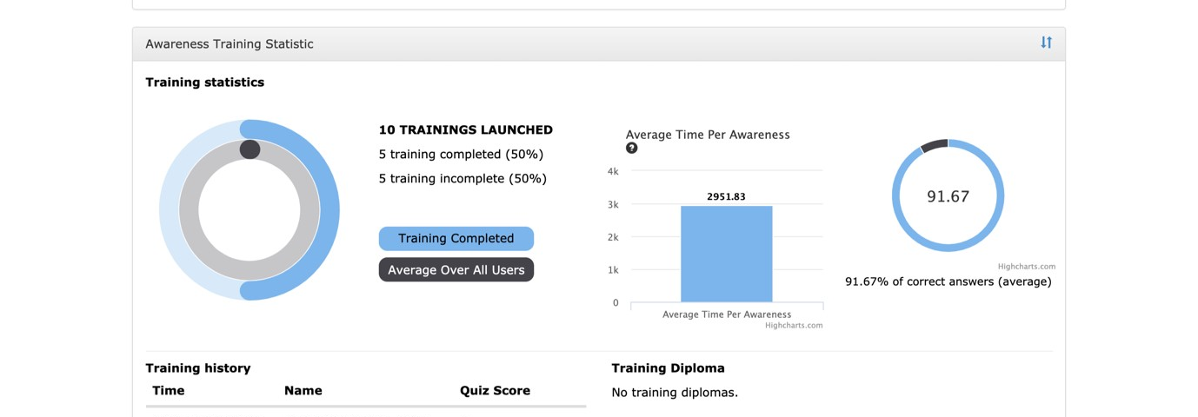Click the dark segment of the score gauge
Image resolution: width=1198 pixels, height=417 pixels.
tap(934, 145)
